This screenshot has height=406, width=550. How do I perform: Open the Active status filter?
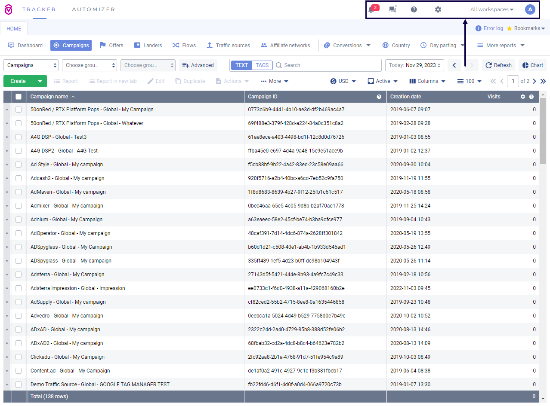[382, 81]
